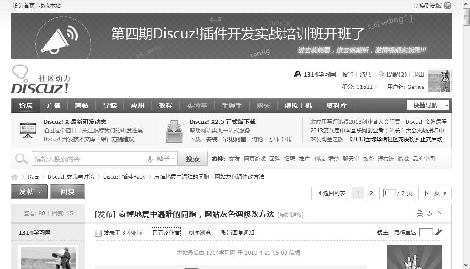This screenshot has height=269, width=470.
Task: Click the megaphone training banner
Action: (x=231, y=36)
